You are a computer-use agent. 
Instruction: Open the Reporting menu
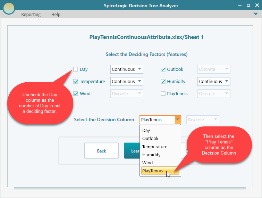tap(31, 14)
